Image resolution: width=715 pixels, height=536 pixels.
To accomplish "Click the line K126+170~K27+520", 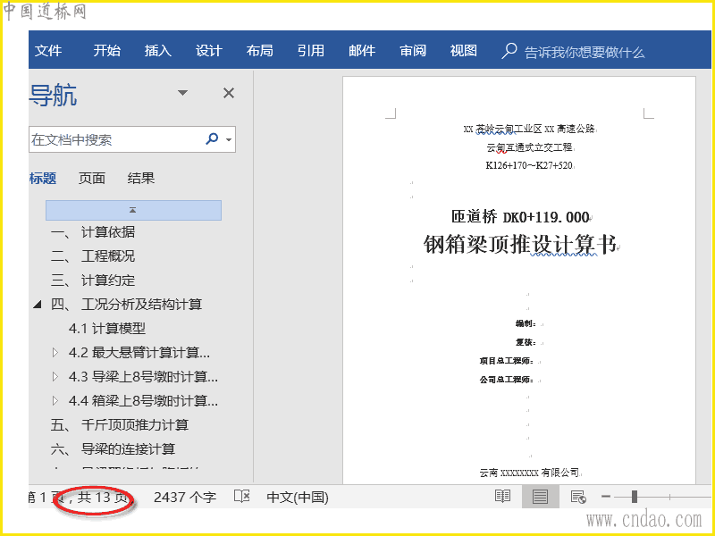I will (529, 165).
